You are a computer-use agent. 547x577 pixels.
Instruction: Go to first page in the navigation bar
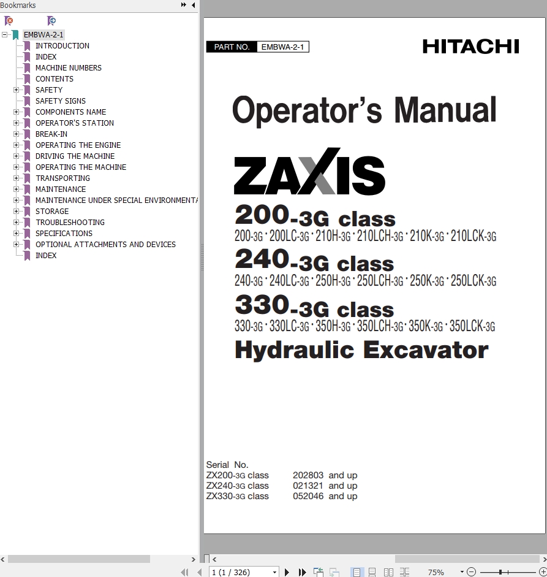pyautogui.click(x=184, y=572)
